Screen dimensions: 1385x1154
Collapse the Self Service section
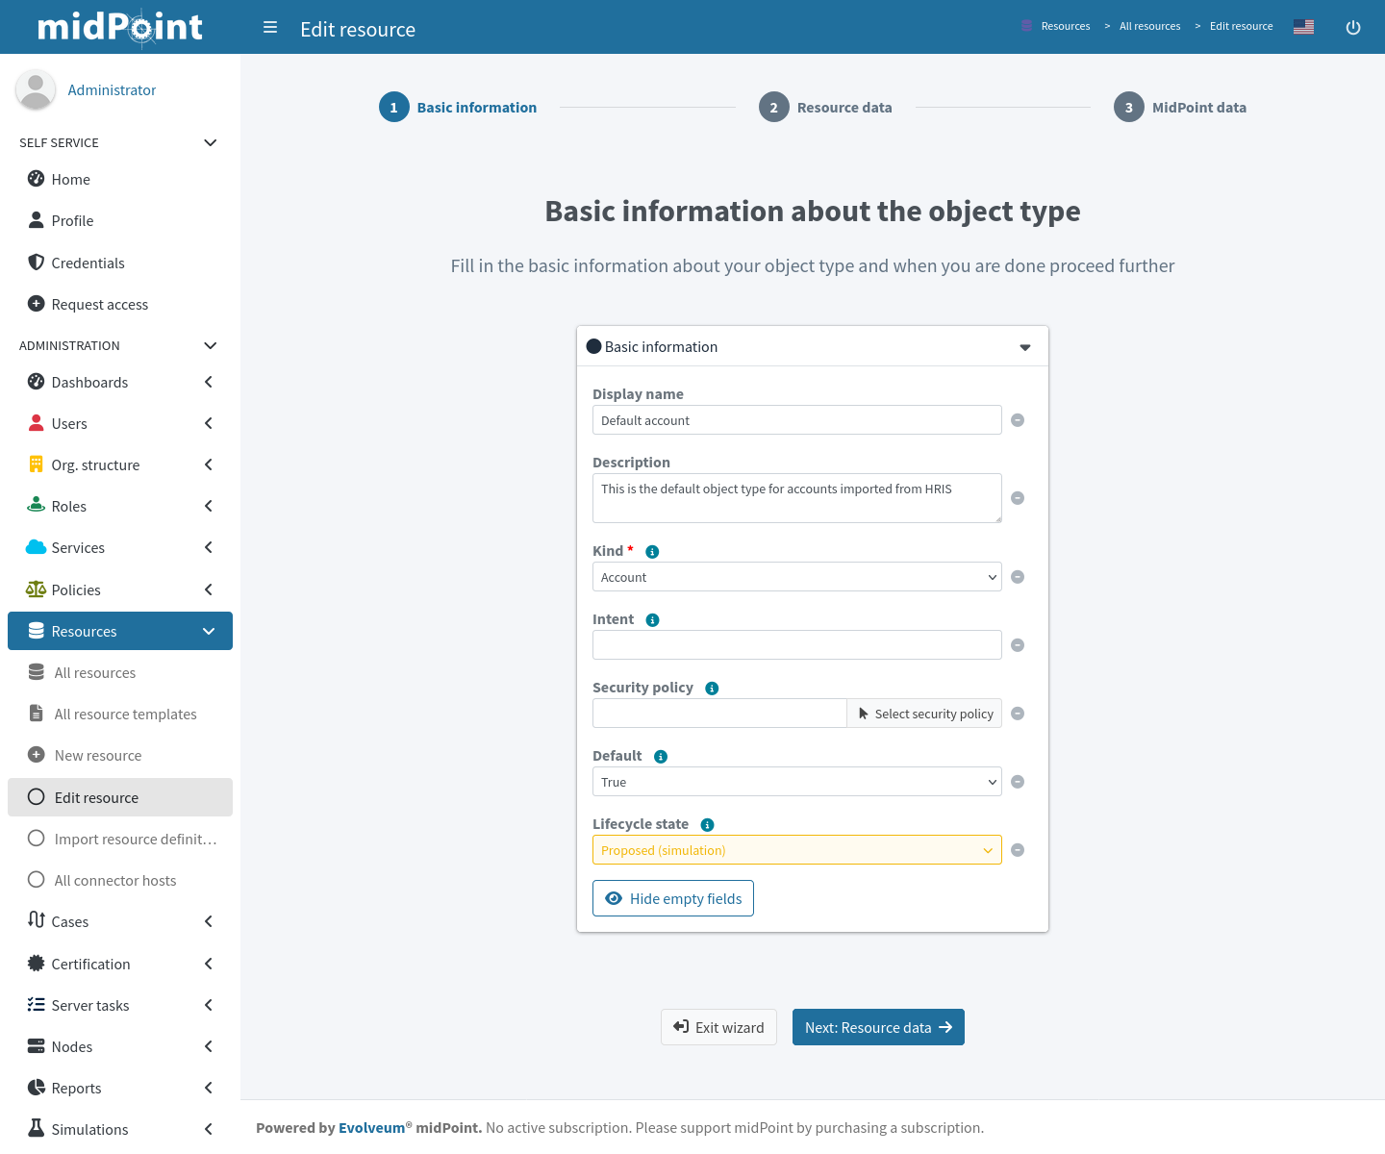(210, 142)
